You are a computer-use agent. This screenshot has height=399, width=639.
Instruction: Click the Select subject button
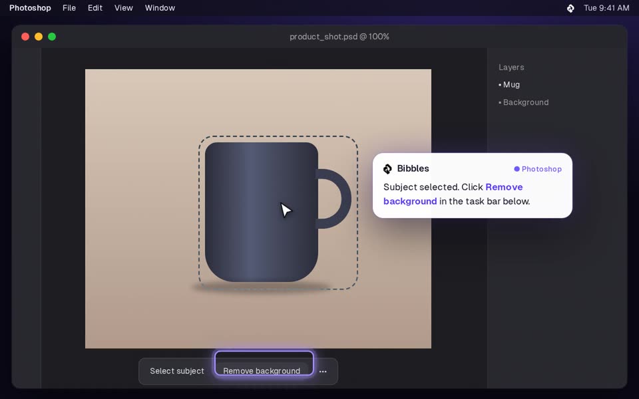click(177, 371)
